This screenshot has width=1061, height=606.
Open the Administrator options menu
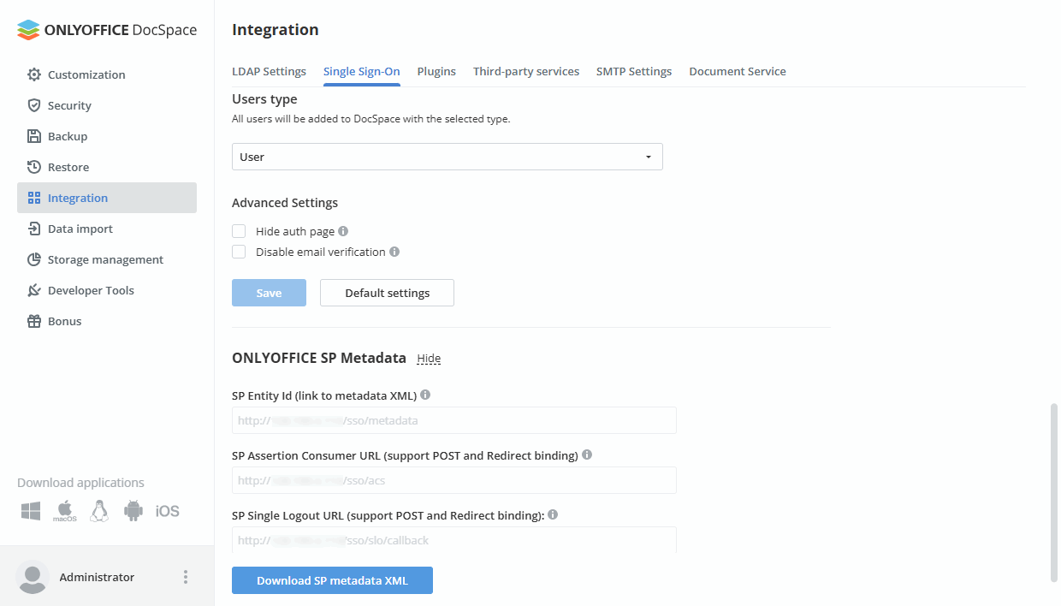tap(185, 577)
